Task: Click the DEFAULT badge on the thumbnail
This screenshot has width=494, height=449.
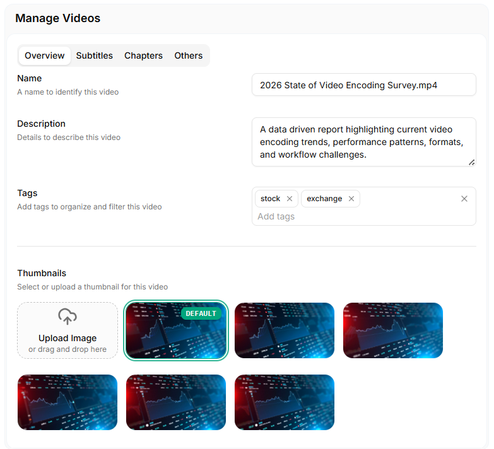Action: click(x=201, y=313)
